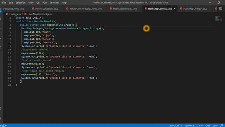Click the Ln 4, Col 73 status entry
The width and height of the screenshot is (225, 127).
[176, 126]
